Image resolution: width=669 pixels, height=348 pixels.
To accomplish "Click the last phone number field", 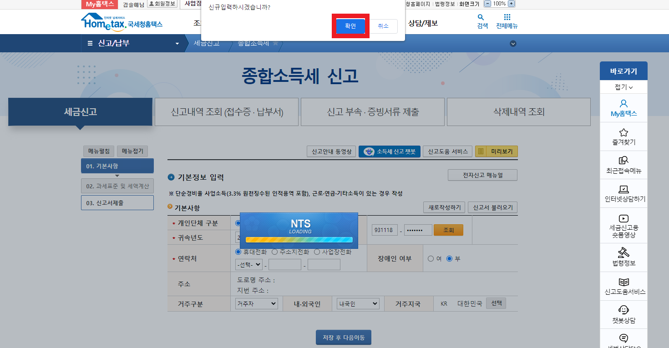I will tap(324, 264).
